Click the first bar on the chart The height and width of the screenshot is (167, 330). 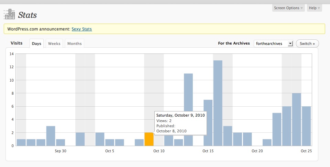(x=21, y=142)
